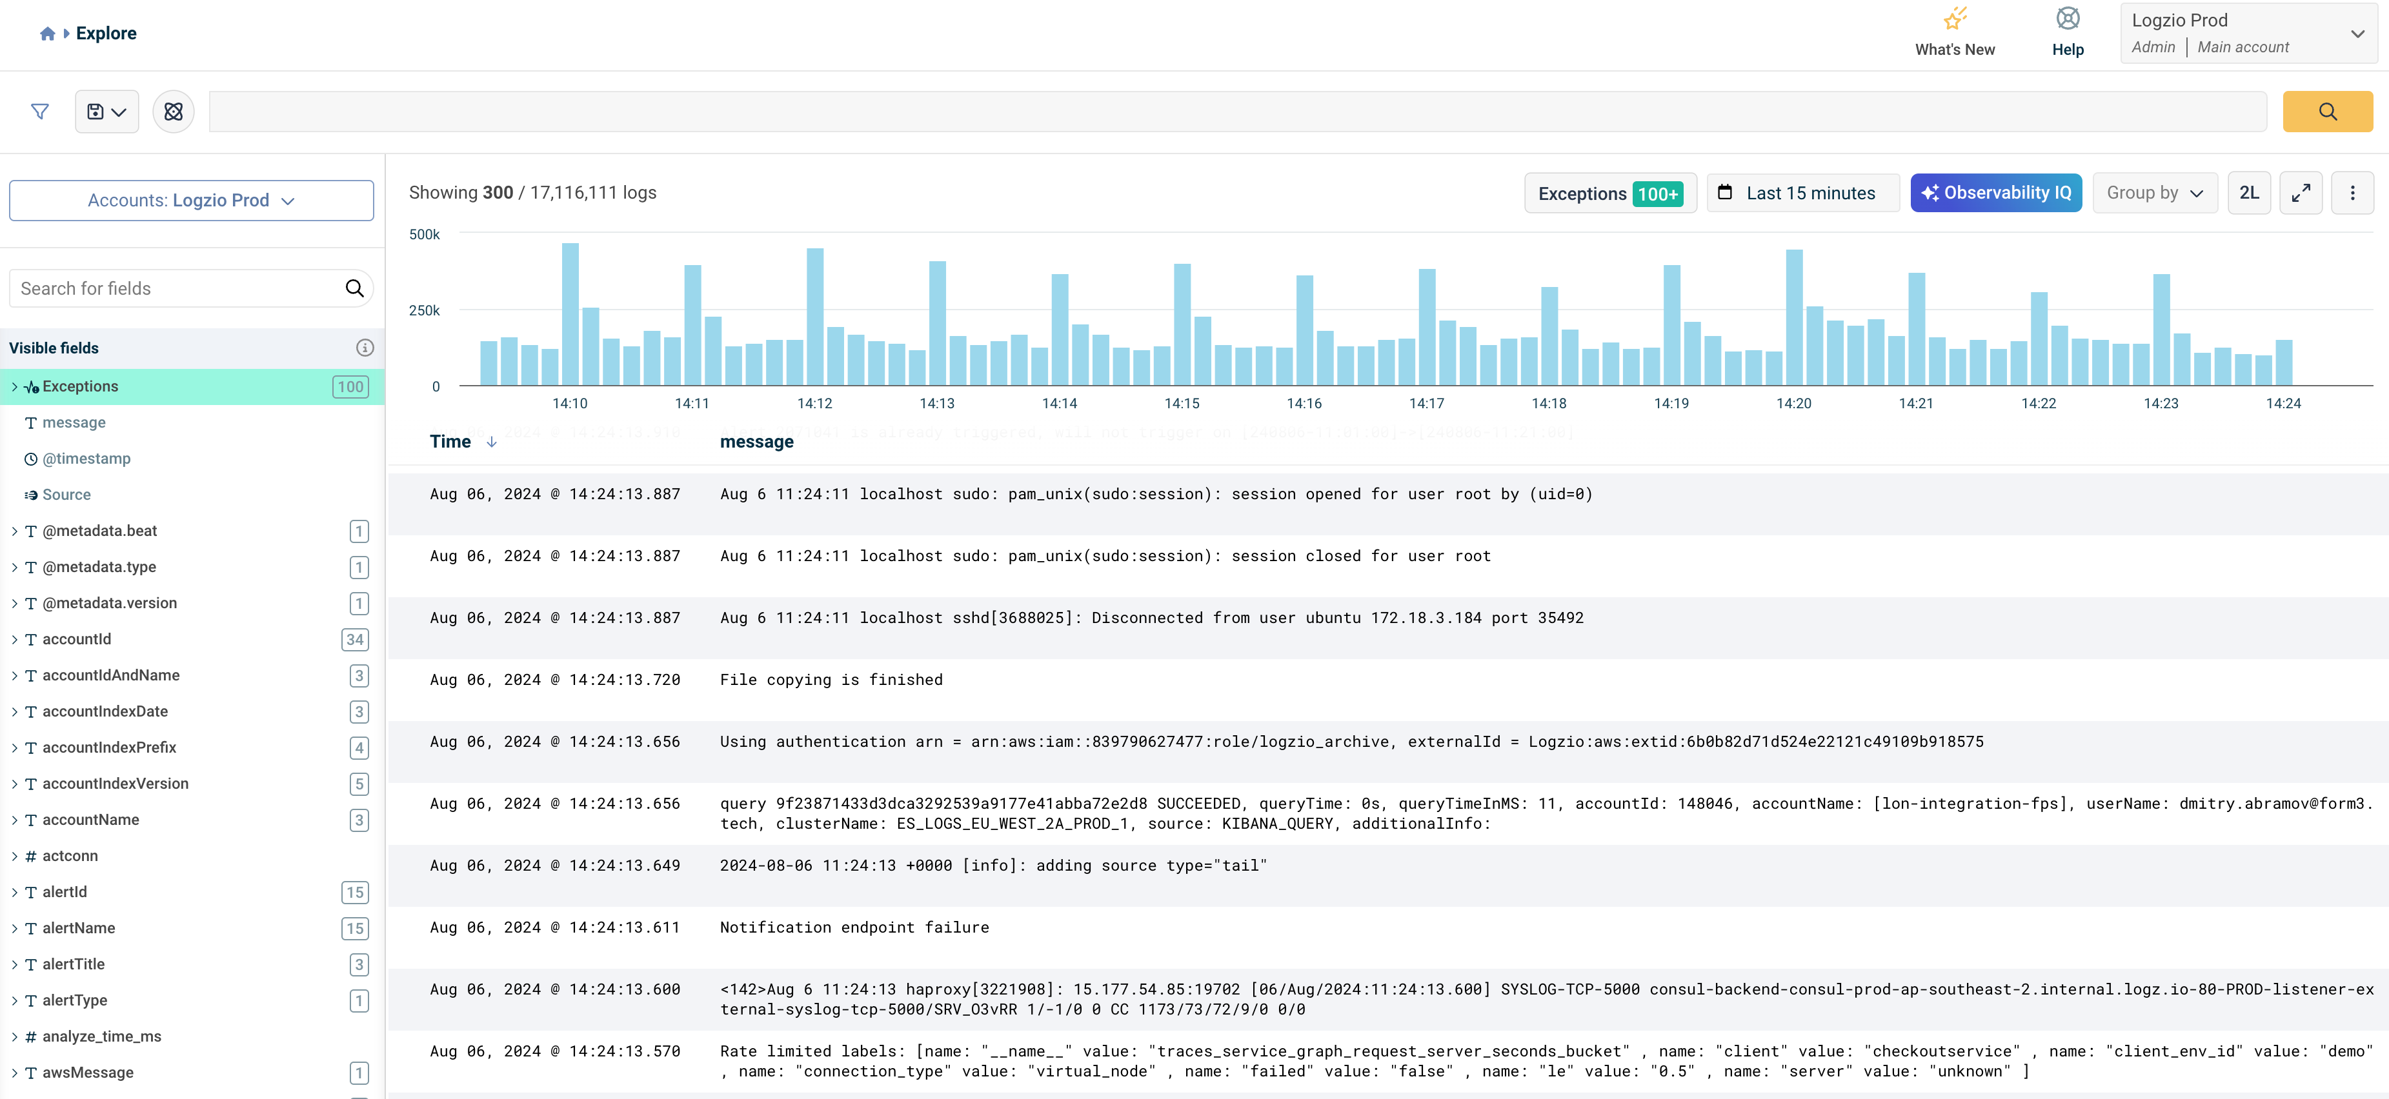
Task: Open the Group by dropdown
Action: [x=2154, y=193]
